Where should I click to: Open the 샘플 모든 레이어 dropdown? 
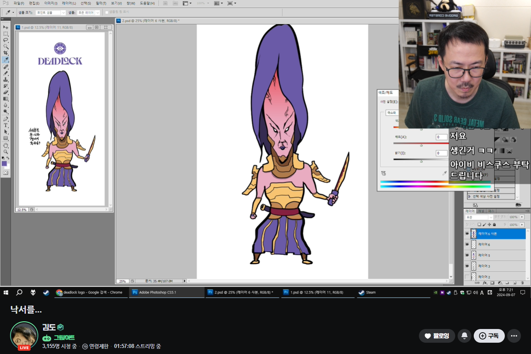[x=88, y=12]
